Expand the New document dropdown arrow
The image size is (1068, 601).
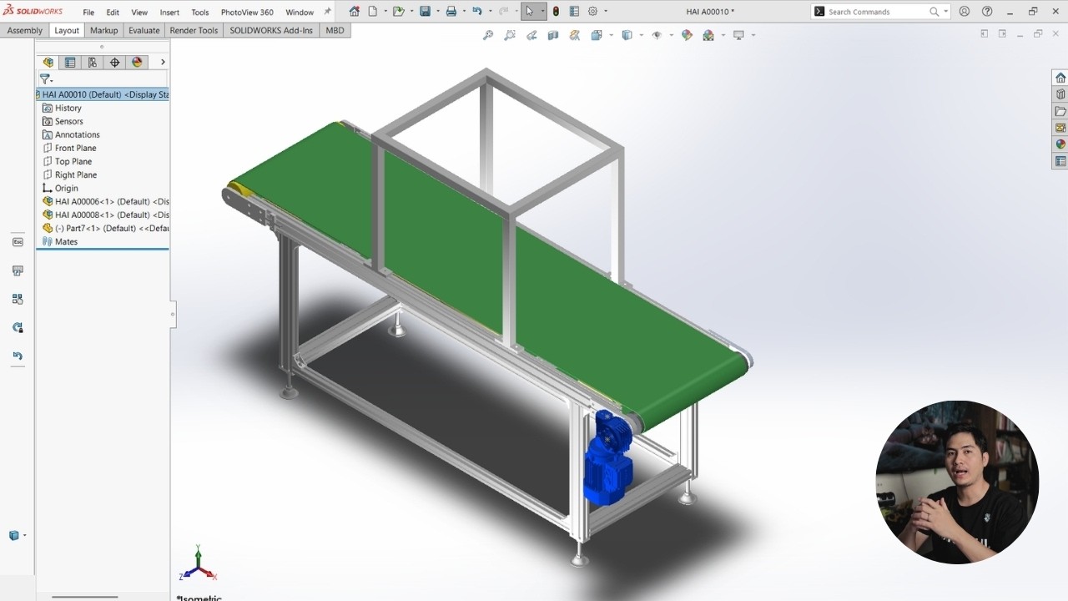[385, 12]
